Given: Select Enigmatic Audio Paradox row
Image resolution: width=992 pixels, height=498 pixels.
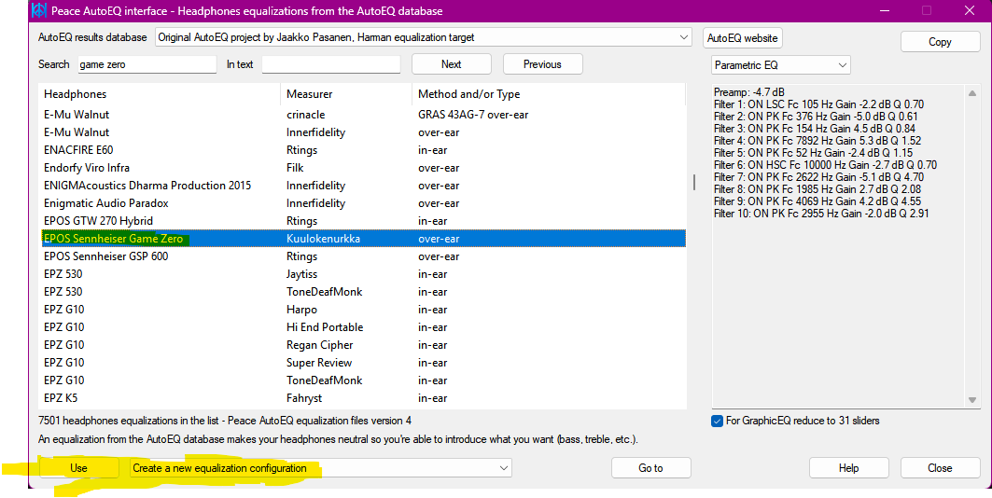Looking at the screenshot, I should click(362, 203).
